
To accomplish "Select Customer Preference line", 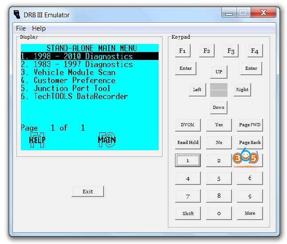I will click(x=68, y=80).
